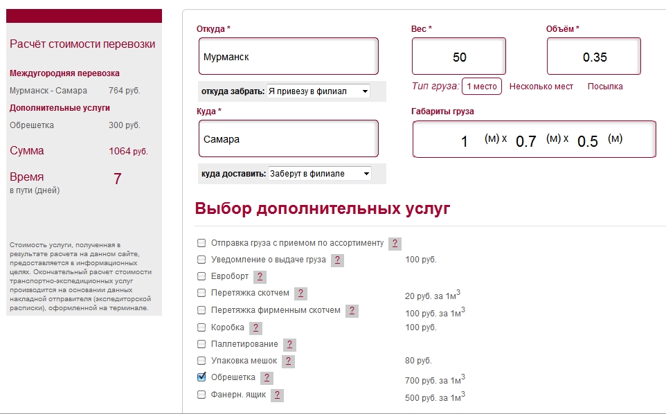This screenshot has height=414, width=666.
Task: Tick the Фанерн. ящик checkbox
Action: [201, 395]
